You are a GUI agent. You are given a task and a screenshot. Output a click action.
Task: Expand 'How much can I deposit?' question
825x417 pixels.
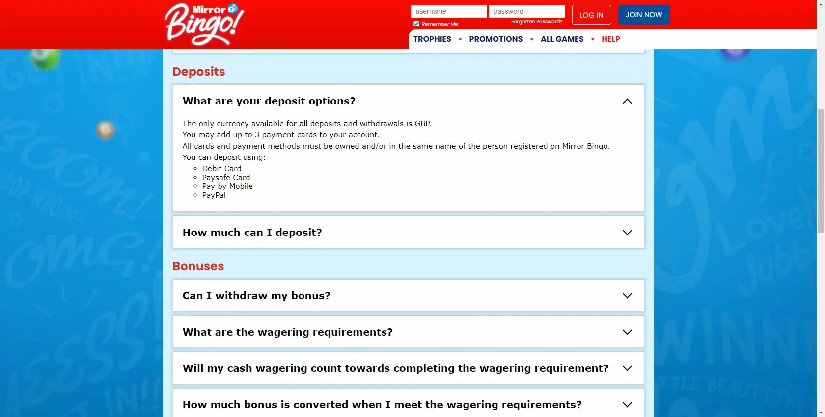[252, 233]
